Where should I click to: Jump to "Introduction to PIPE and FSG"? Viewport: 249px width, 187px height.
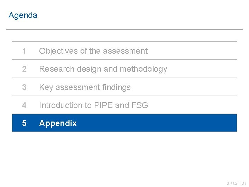[93, 105]
